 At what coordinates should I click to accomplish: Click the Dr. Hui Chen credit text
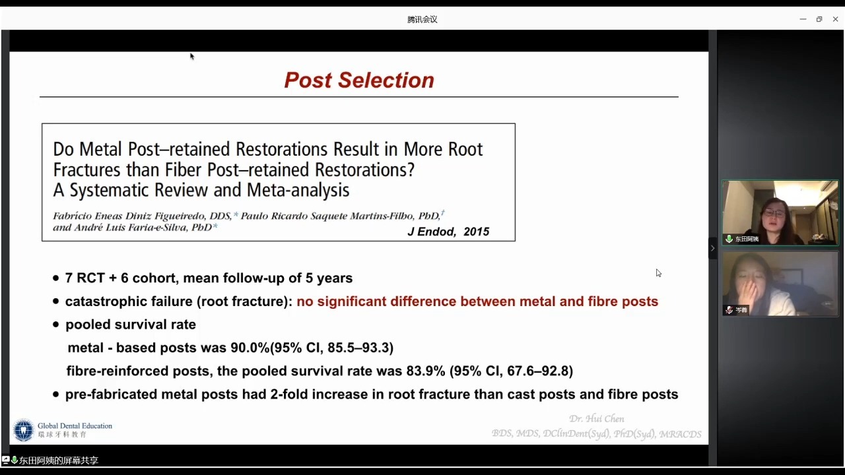point(596,419)
